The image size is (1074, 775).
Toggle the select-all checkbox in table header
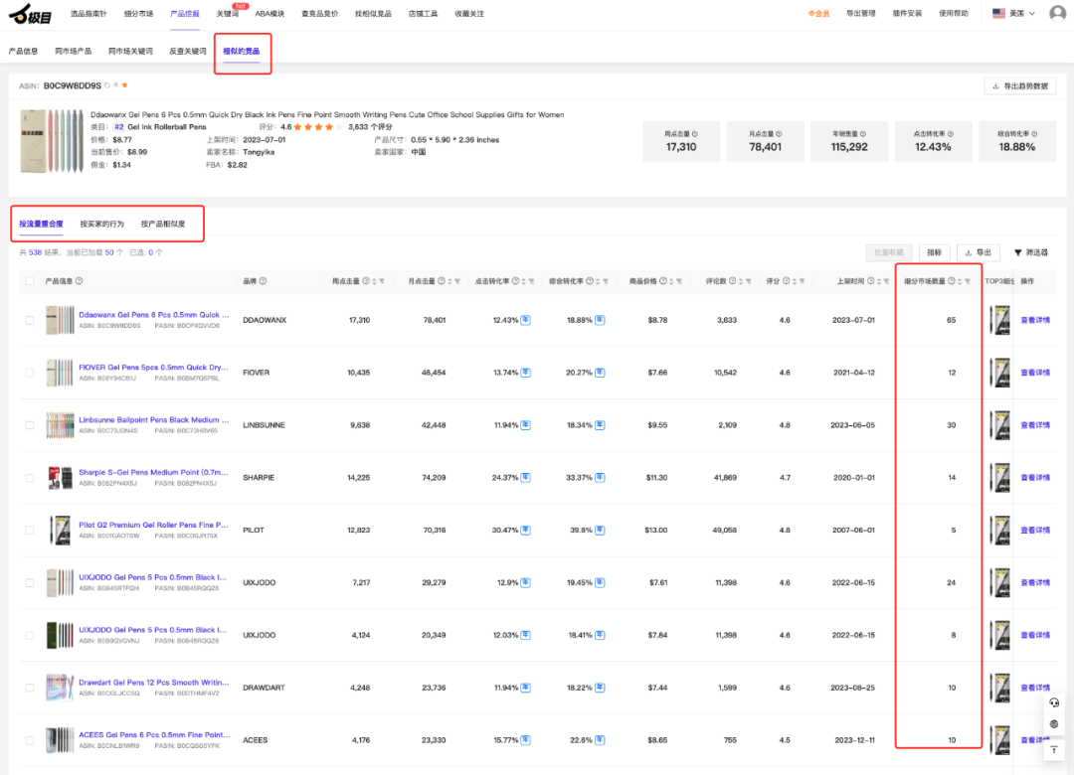[x=30, y=281]
